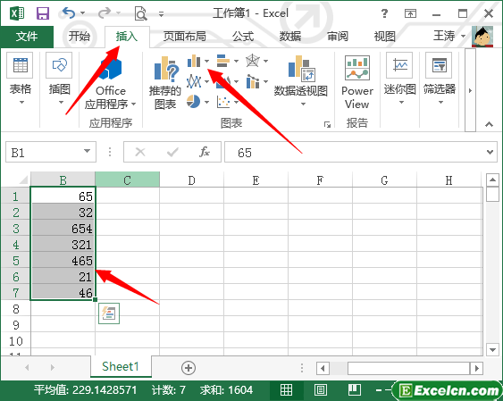This screenshot has height=401, width=503.
Task: Click next sheet navigation arrow
Action: [x=53, y=367]
